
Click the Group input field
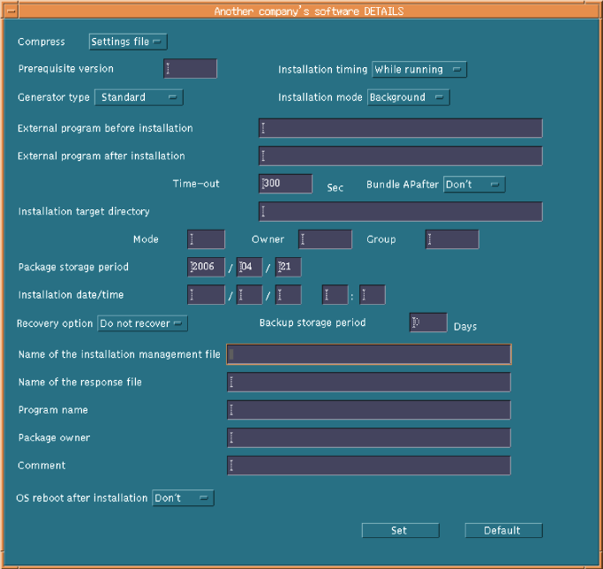452,239
